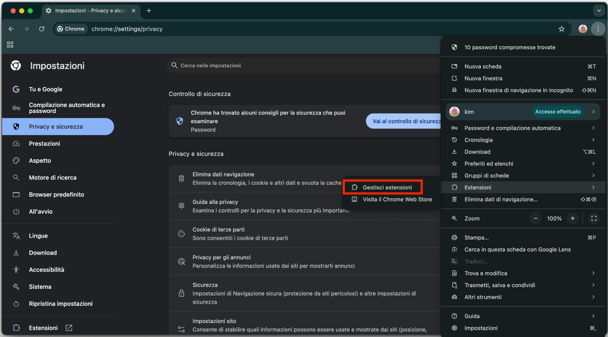
Task: Select Privacy e sicurezza in sidebar
Action: click(58, 127)
